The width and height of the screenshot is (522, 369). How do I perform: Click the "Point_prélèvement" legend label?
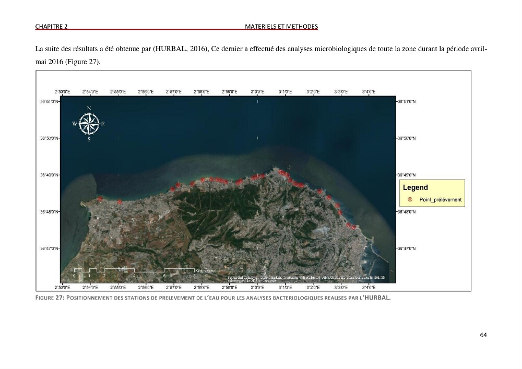click(441, 200)
